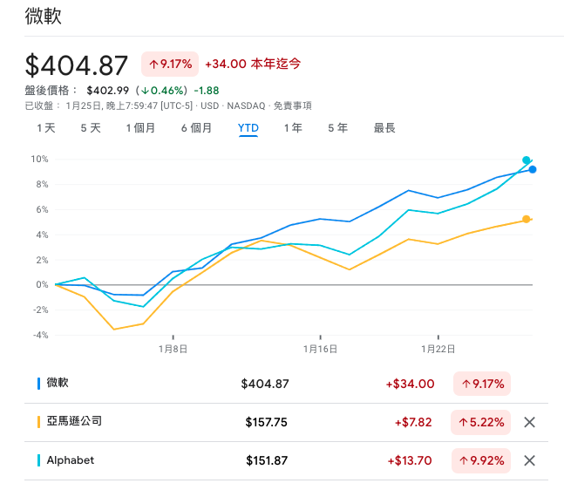The height and width of the screenshot is (490, 564).
Task: Remove Alphabet from the comparison
Action: coord(529,460)
